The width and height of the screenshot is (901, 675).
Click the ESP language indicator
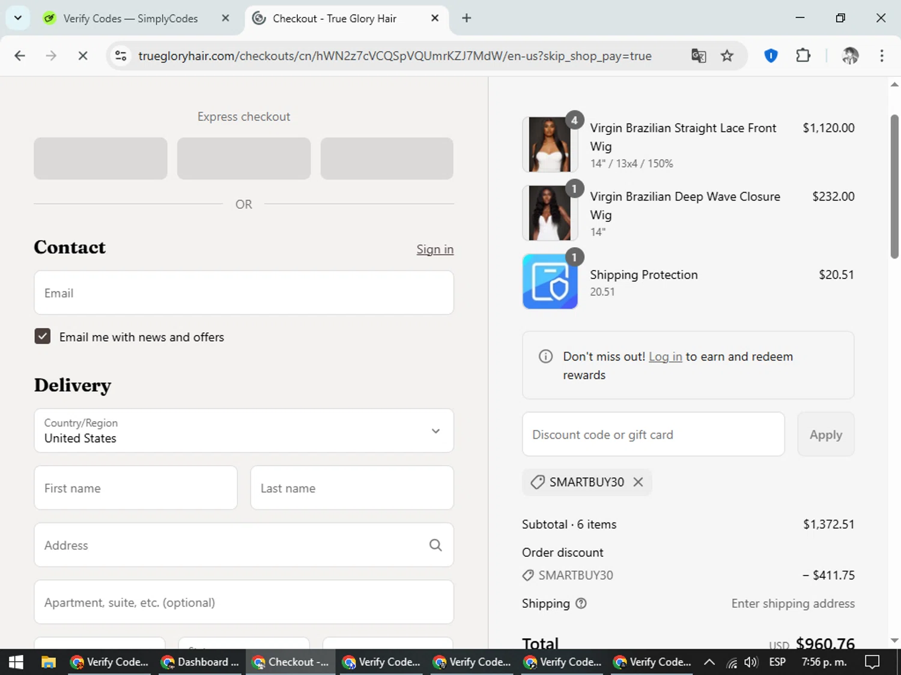(777, 662)
